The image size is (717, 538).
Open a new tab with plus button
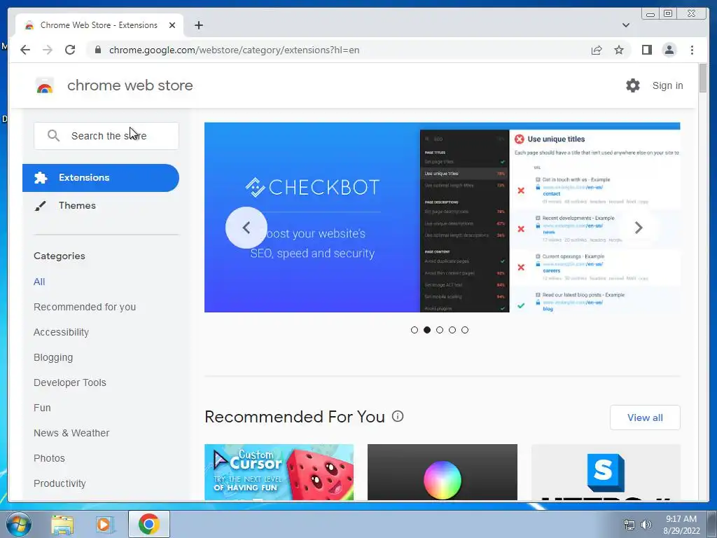(x=198, y=25)
